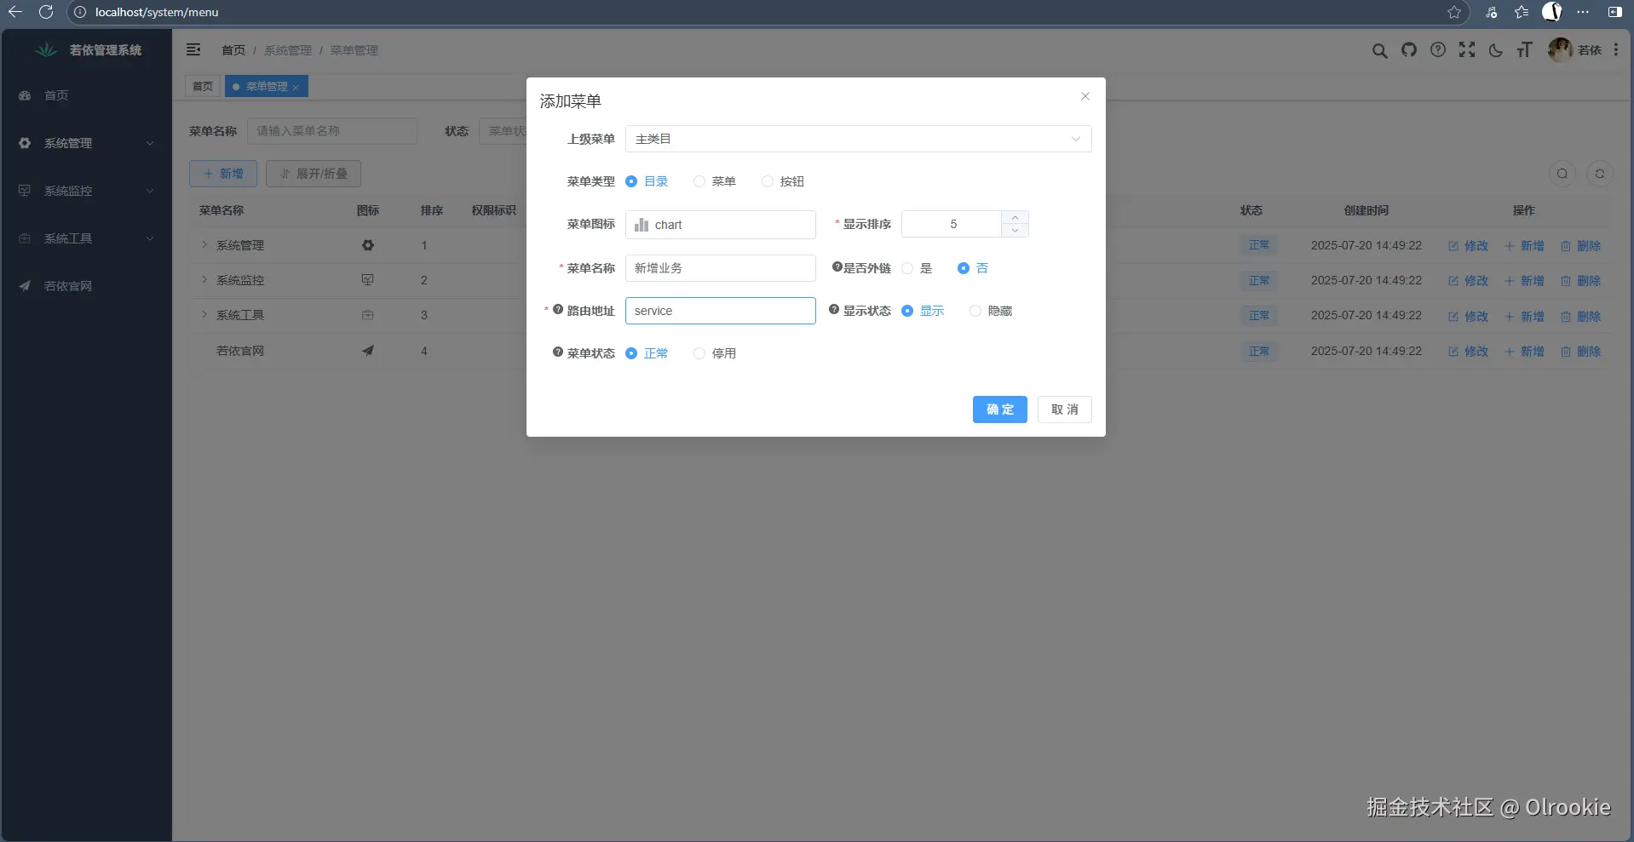Image resolution: width=1634 pixels, height=842 pixels.
Task: Expand 系统监控 in the sidebar
Action: 86,191
